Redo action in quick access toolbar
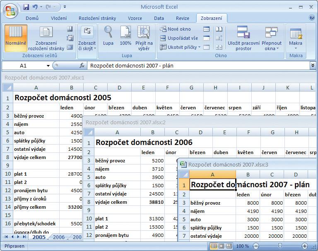 48,7
